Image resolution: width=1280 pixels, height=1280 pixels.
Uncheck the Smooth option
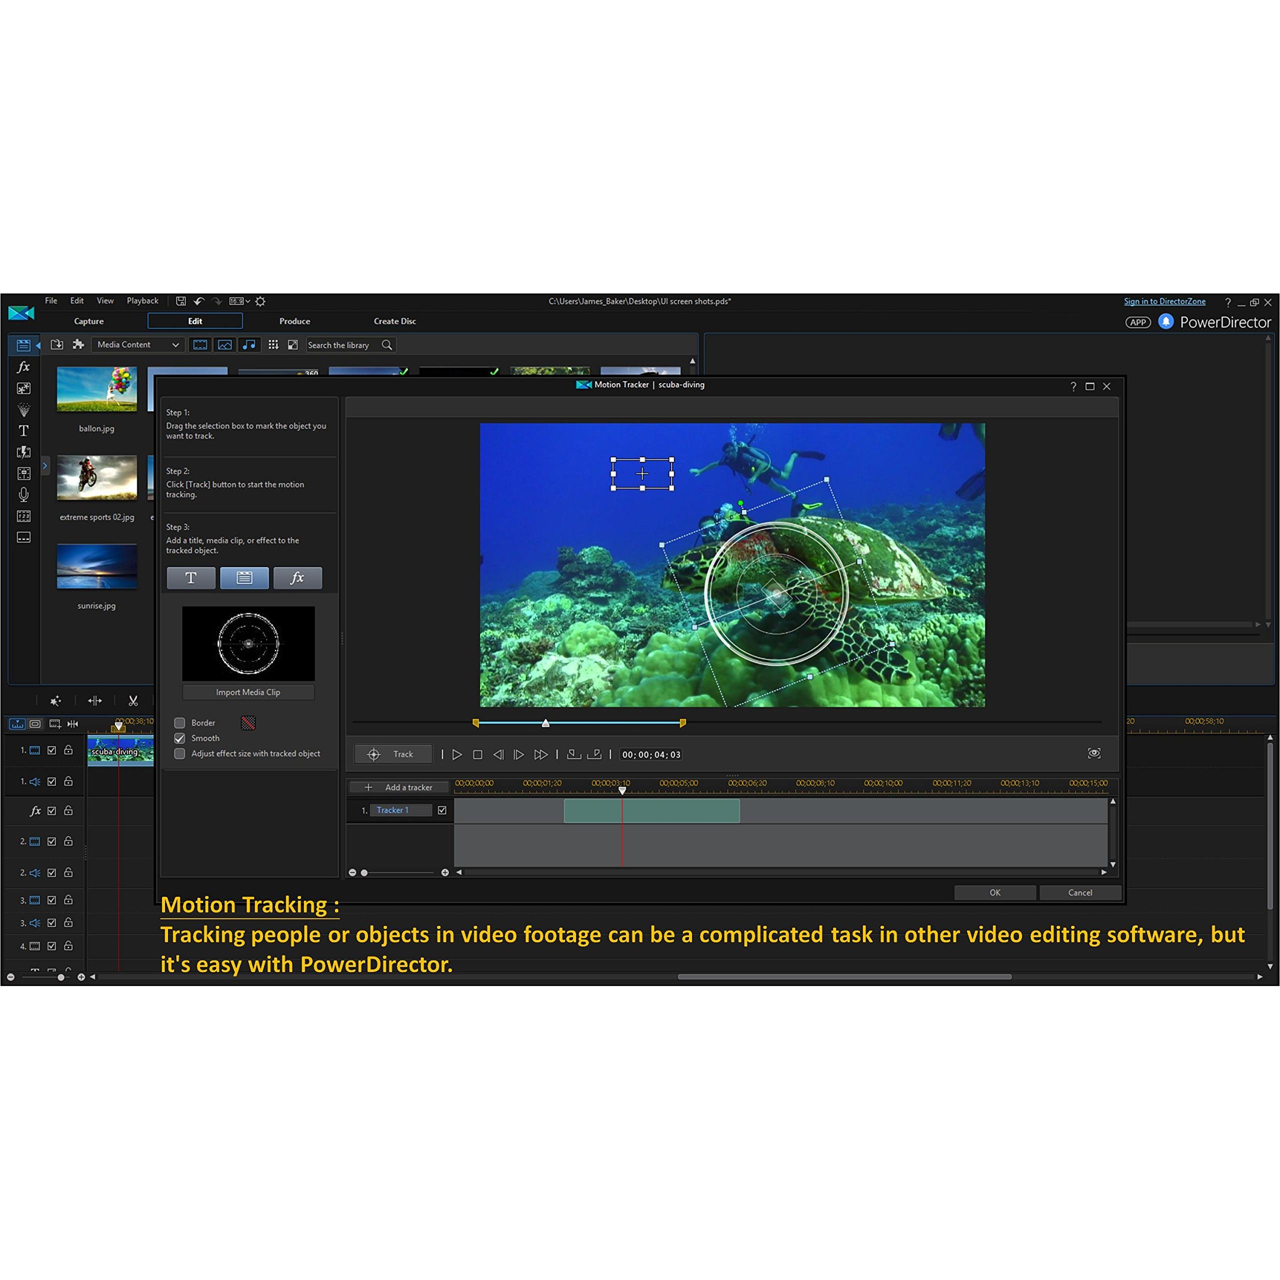[x=179, y=738]
